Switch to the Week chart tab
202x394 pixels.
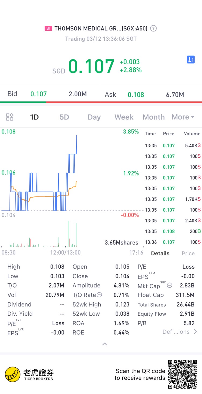tap(124, 117)
